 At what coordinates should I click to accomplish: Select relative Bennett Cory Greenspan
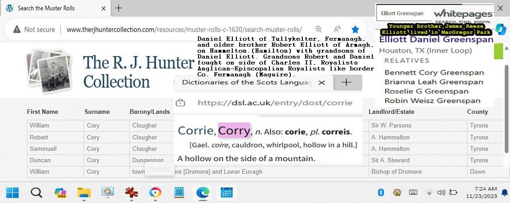coord(434,73)
